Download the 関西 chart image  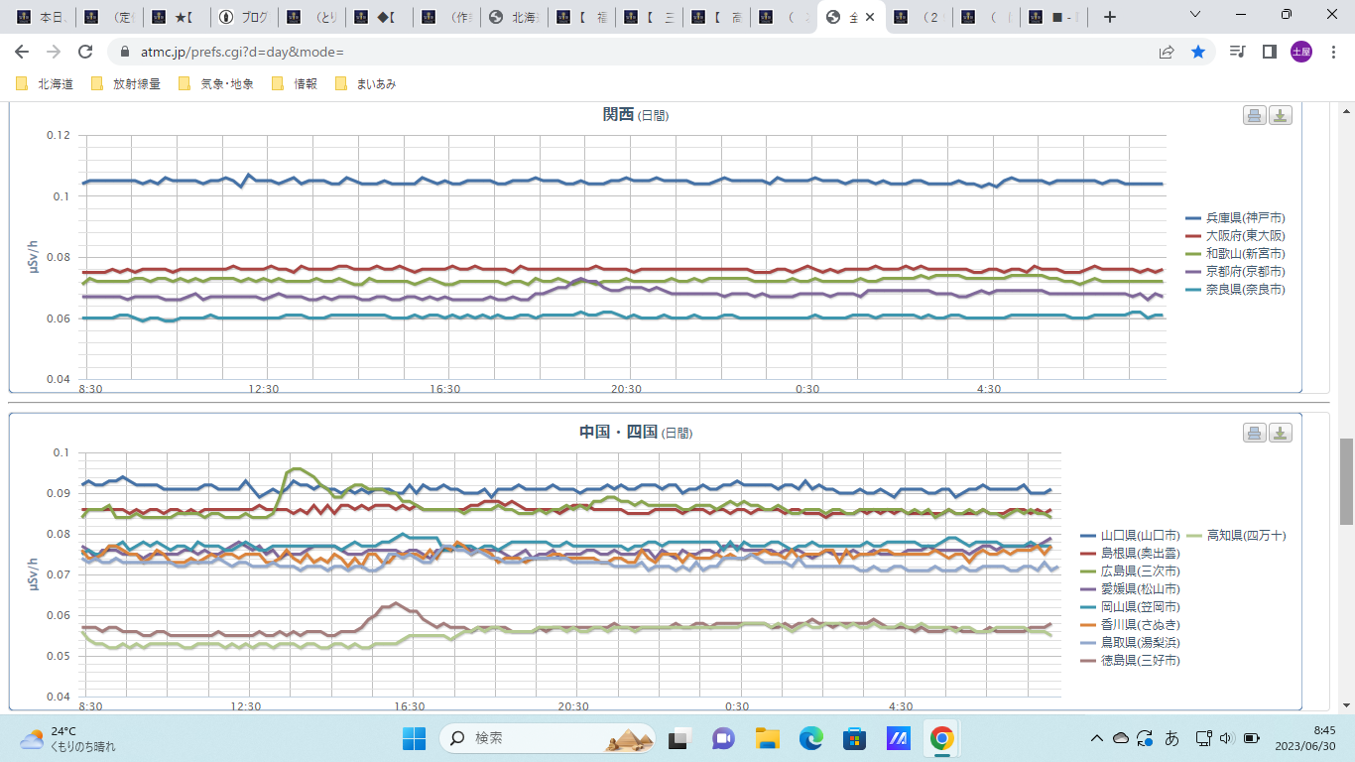point(1281,115)
